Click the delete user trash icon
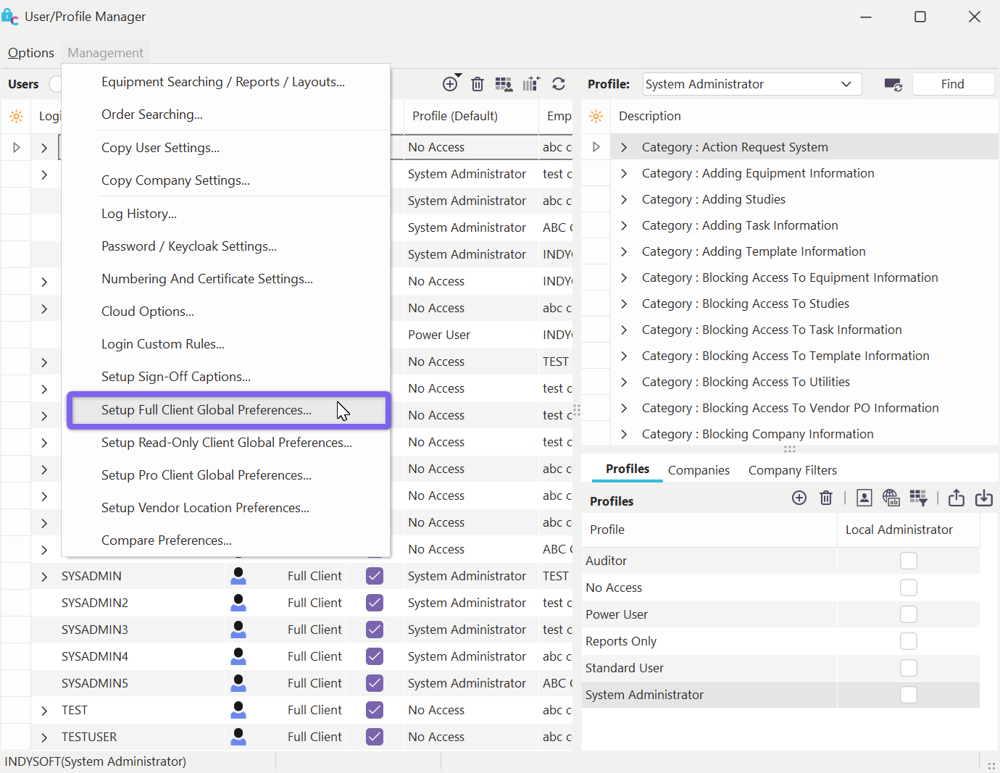 click(x=478, y=84)
